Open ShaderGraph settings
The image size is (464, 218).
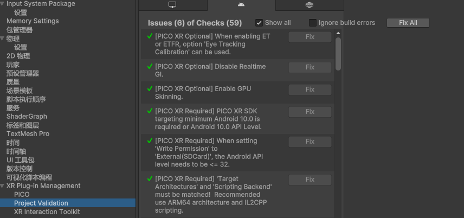click(27, 117)
